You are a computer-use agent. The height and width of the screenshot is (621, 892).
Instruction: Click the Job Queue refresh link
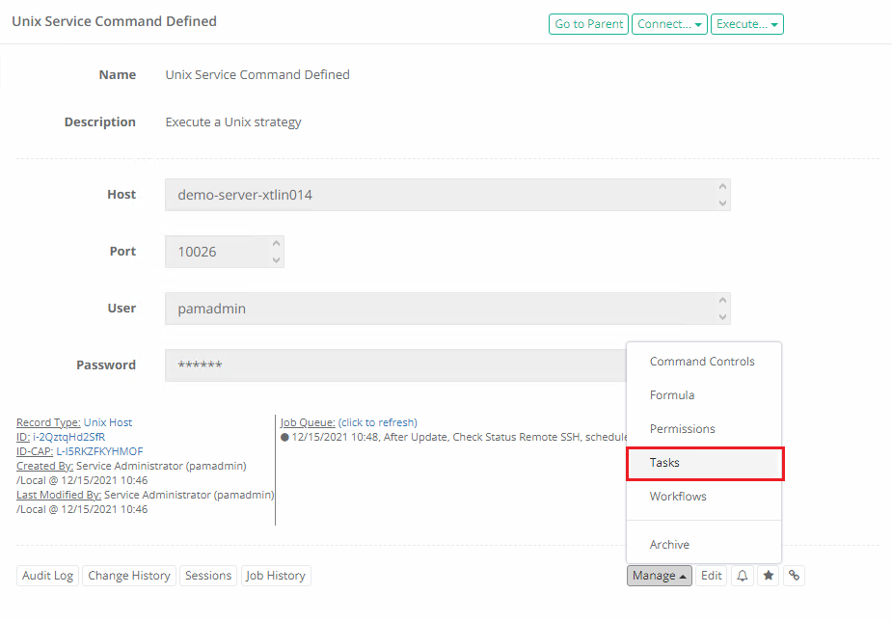click(x=377, y=422)
